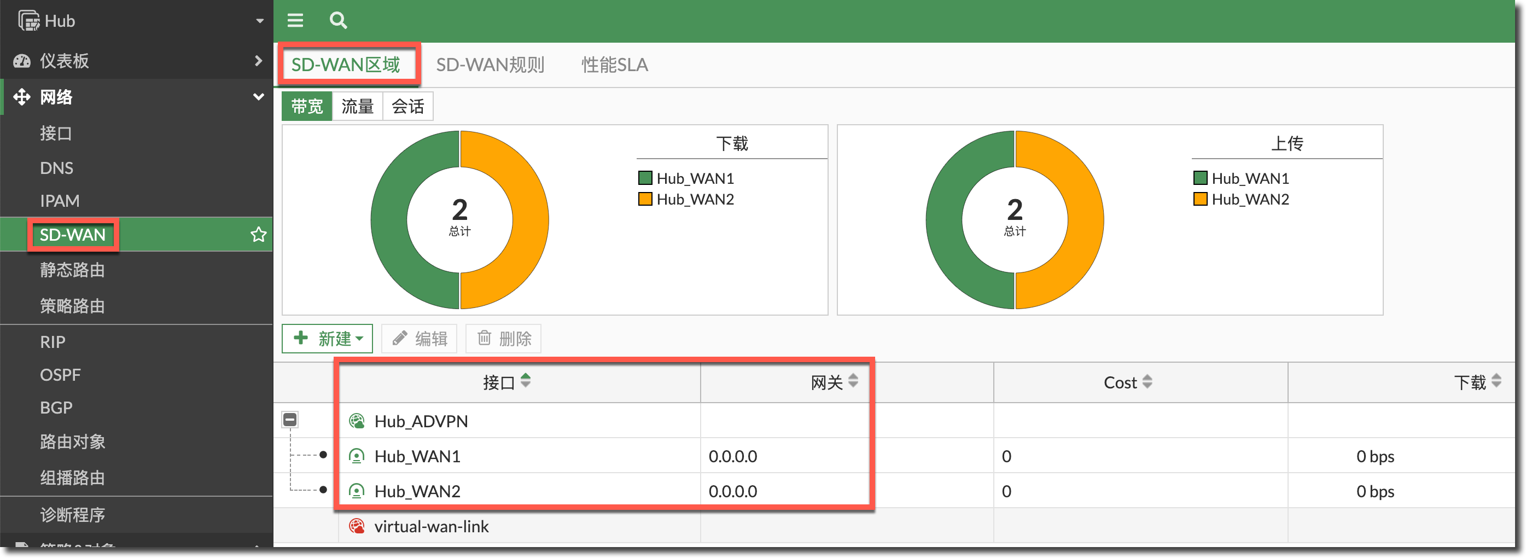Open 静态路由 in the sidebar
Viewport: 1526px width, 558px height.
point(72,270)
